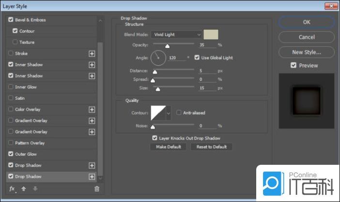Click scroll up arrow in effects list
The height and width of the screenshot is (202, 340).
100,21
